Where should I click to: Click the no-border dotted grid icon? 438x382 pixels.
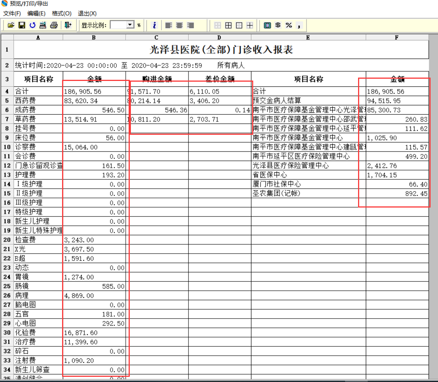(218, 25)
